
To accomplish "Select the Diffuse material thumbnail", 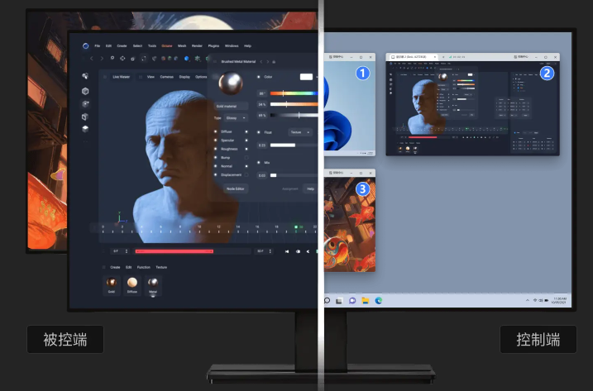I will coord(132,284).
